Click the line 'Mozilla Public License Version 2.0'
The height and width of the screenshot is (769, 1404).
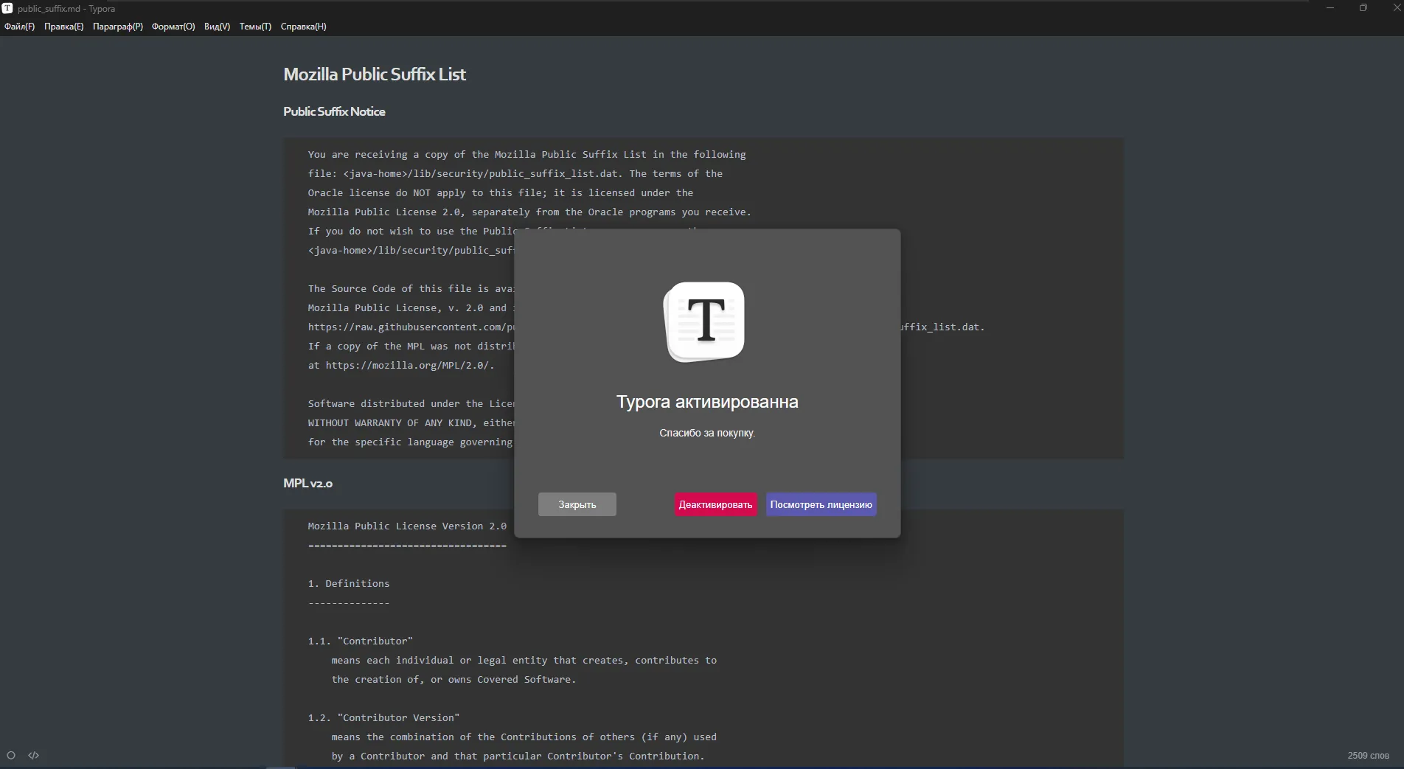coord(407,526)
